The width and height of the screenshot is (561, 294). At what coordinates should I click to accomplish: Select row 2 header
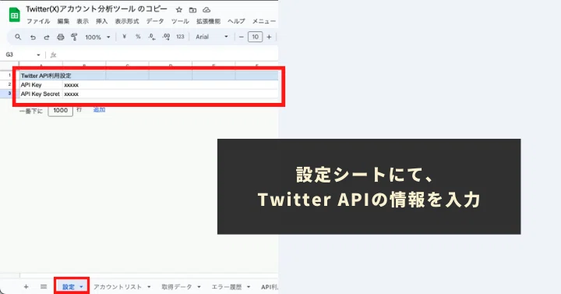(x=9, y=84)
